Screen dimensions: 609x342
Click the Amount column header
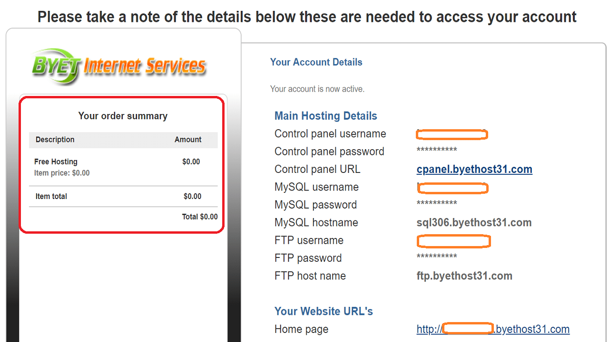tap(188, 140)
